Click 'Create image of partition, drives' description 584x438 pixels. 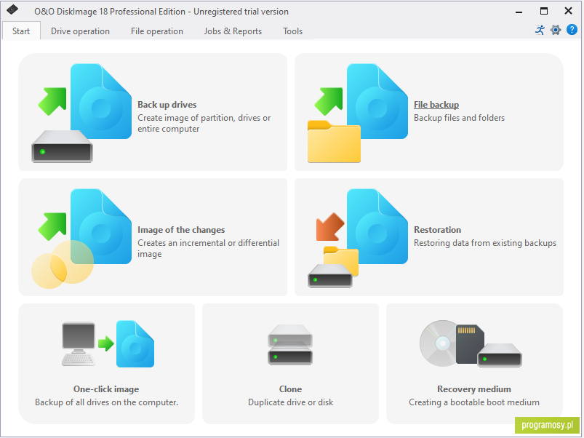point(204,123)
